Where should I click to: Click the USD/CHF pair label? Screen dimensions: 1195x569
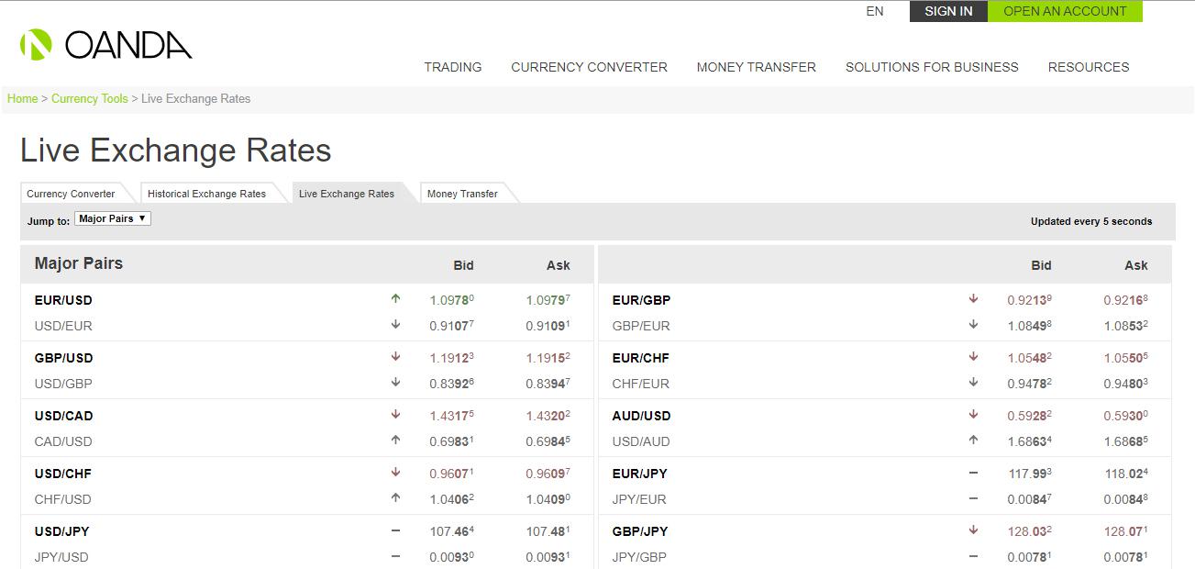point(63,474)
